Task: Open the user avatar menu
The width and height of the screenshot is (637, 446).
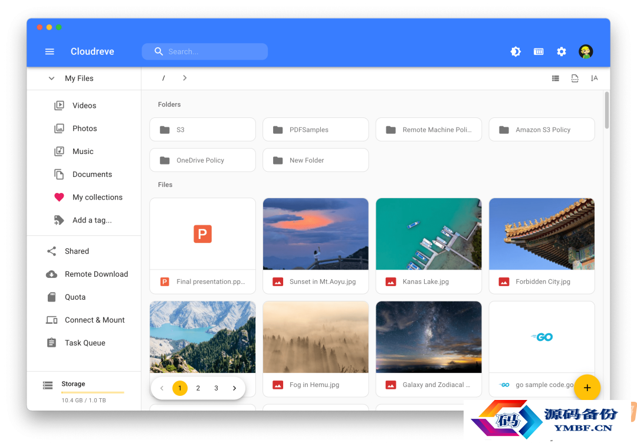Action: [x=586, y=51]
